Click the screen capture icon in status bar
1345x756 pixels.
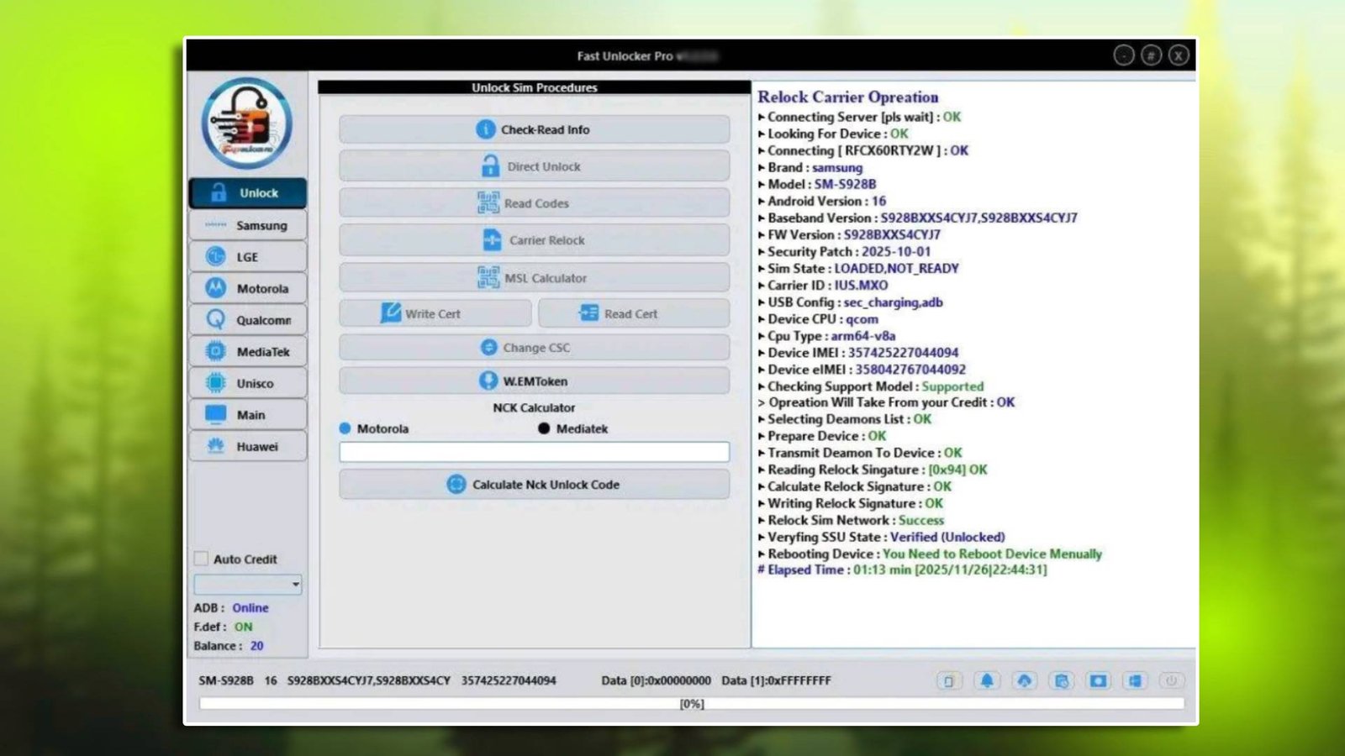click(x=1100, y=681)
